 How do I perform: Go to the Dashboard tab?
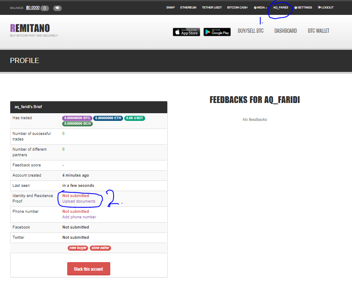click(286, 31)
